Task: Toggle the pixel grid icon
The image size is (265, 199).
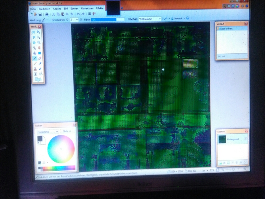Action: [x=89, y=14]
